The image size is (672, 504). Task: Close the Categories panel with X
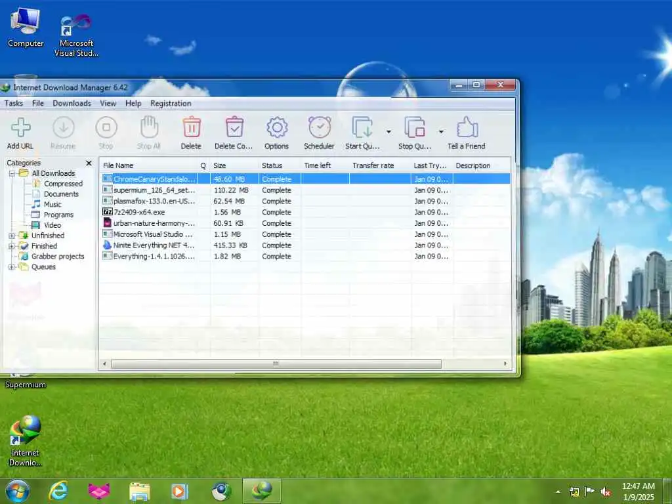click(89, 163)
